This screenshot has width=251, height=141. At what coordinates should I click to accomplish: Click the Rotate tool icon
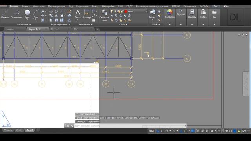point(56,11)
